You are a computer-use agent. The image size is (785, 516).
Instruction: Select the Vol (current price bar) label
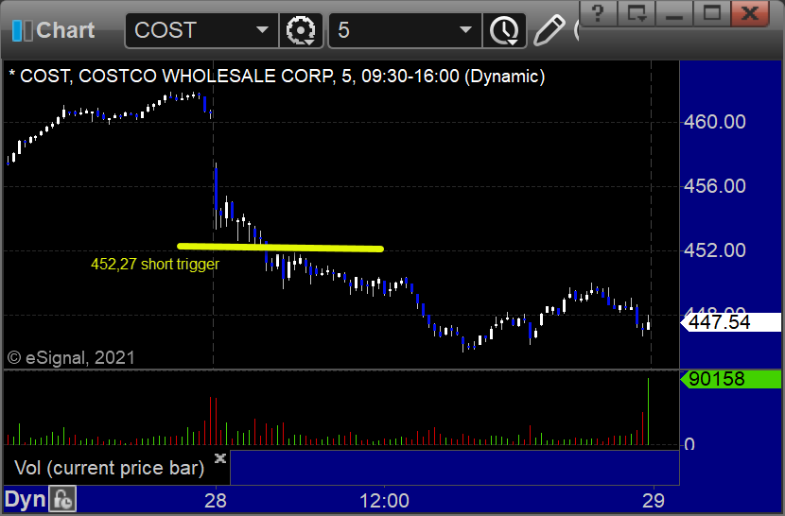point(109,468)
